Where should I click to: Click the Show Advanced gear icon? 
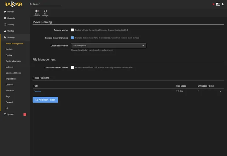[x=37, y=11]
